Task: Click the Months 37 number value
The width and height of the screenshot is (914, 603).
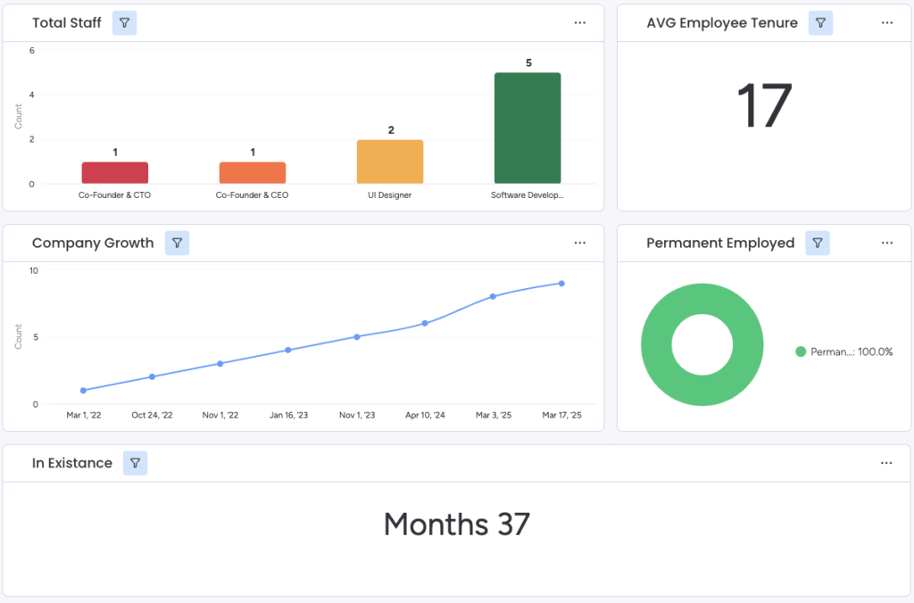Action: click(457, 524)
